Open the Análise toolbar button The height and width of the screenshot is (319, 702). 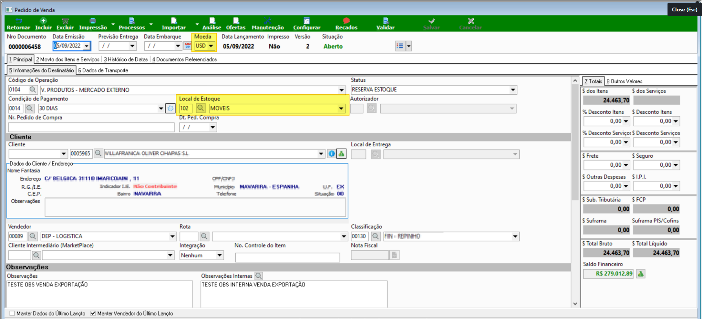pos(212,23)
